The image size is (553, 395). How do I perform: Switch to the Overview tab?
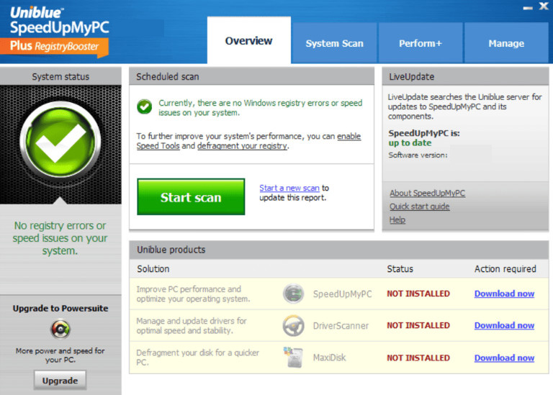click(249, 40)
